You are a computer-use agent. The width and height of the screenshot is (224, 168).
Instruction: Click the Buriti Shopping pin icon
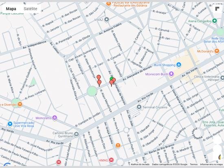click(x=178, y=65)
